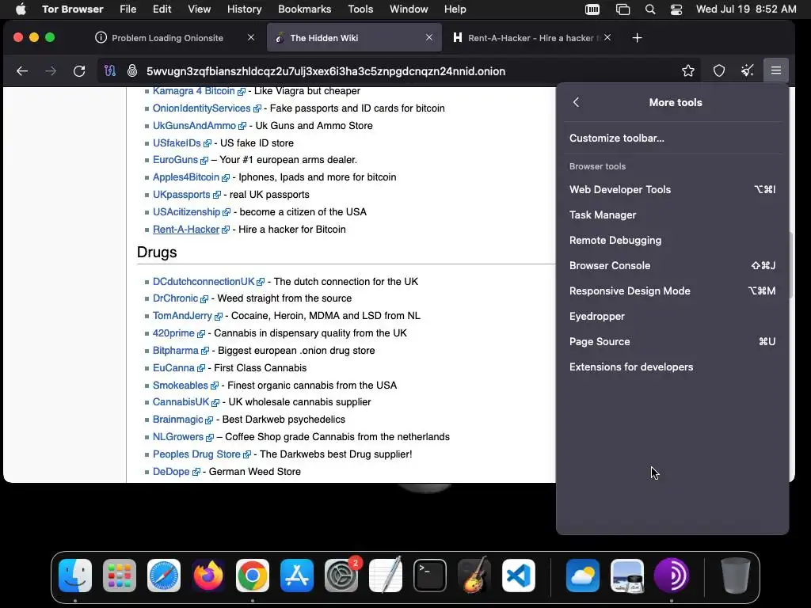The width and height of the screenshot is (811, 608).
Task: Navigate back with the back arrow
Action: [22, 70]
